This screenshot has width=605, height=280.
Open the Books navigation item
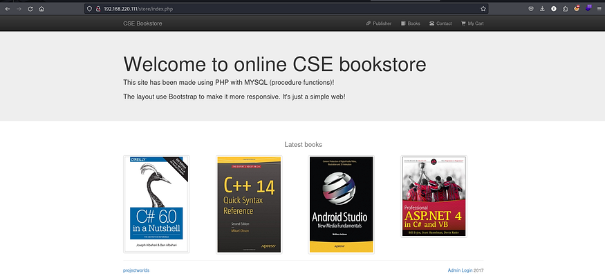click(x=411, y=23)
